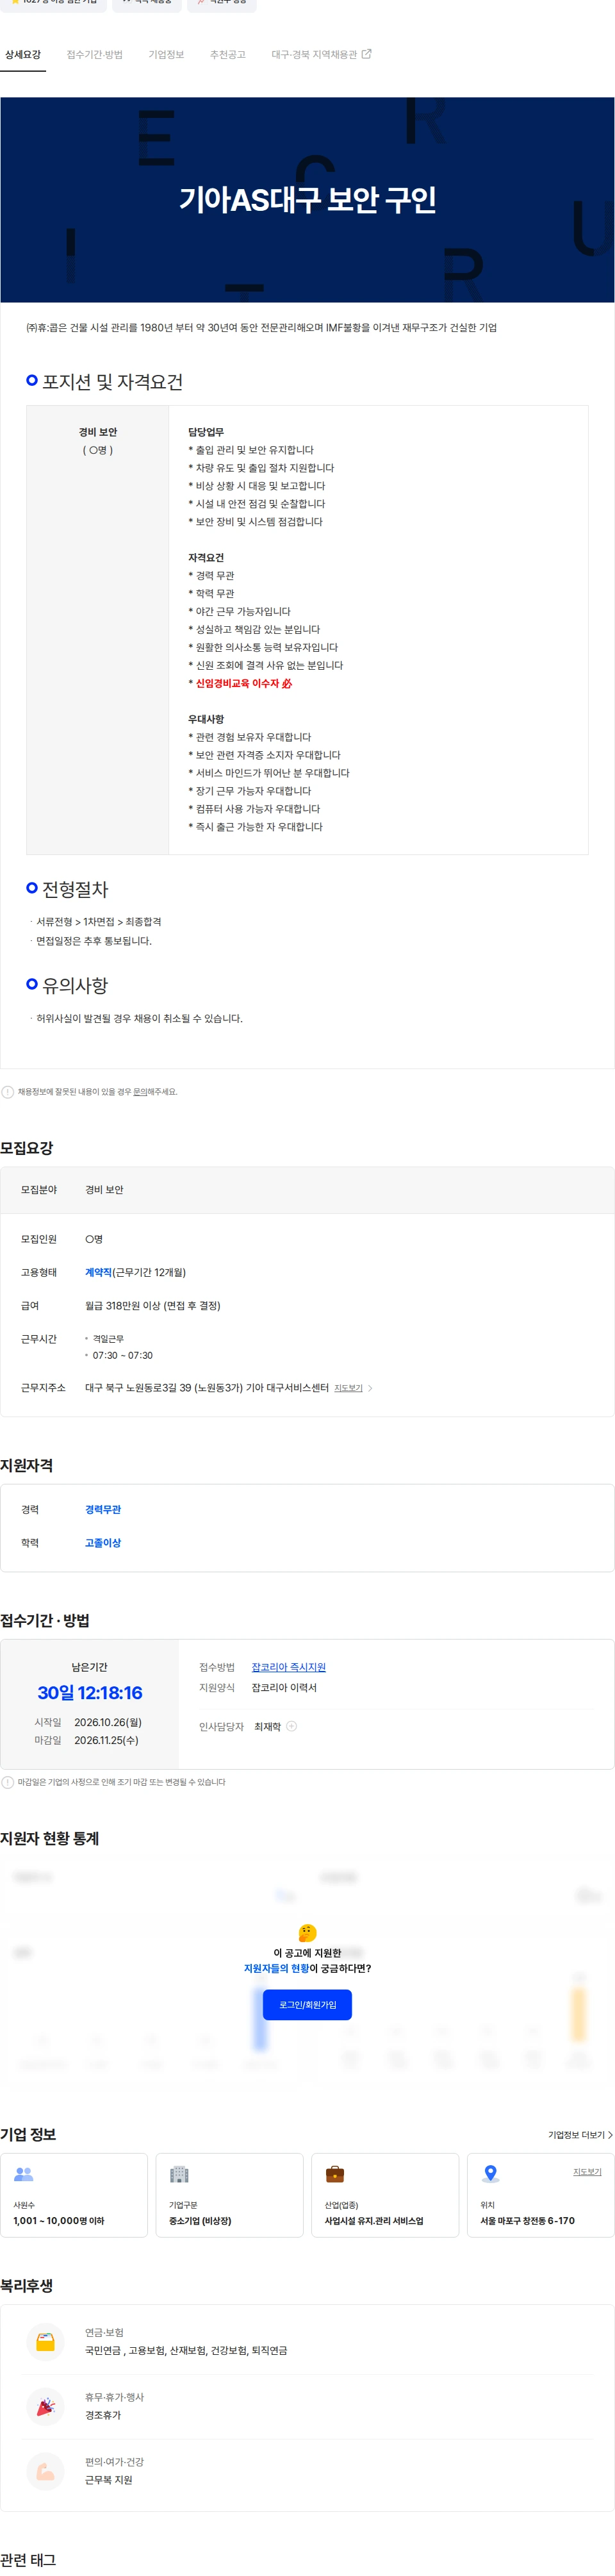Screen dimensions: 615x2576
Task: Click the 편의·여가·건강 muscle icon
Action: click(45, 2471)
